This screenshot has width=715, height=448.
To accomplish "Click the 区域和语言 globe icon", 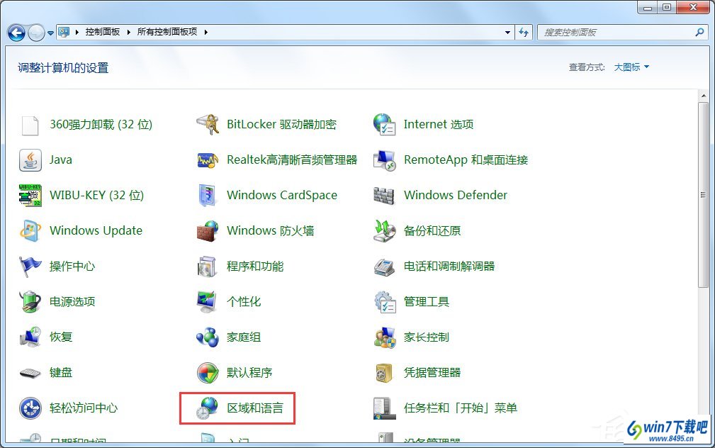I will (x=208, y=408).
